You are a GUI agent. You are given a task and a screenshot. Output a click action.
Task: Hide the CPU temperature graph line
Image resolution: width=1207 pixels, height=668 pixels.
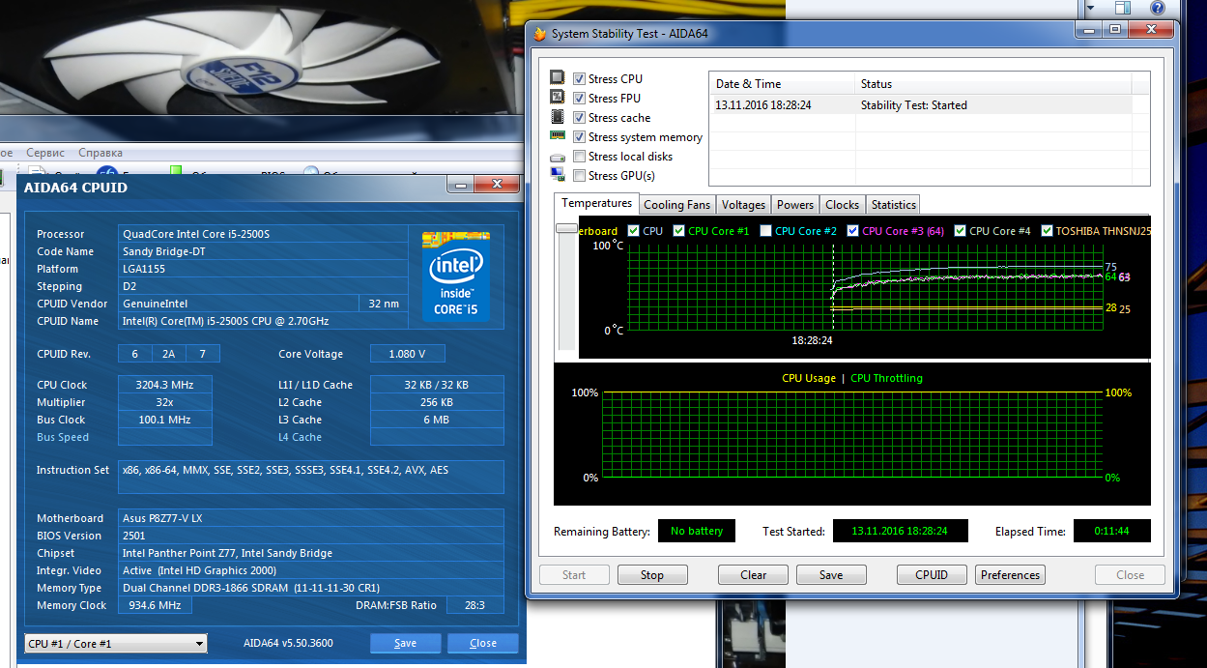click(x=634, y=231)
